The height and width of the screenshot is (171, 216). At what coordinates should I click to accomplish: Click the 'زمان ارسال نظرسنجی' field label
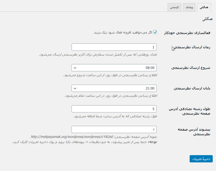(192, 47)
